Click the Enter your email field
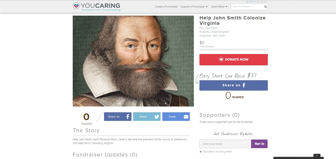This screenshot has height=159, width=336. point(225,144)
